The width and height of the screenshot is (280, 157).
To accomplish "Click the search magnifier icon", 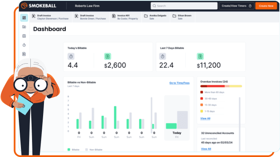I will (x=154, y=6).
